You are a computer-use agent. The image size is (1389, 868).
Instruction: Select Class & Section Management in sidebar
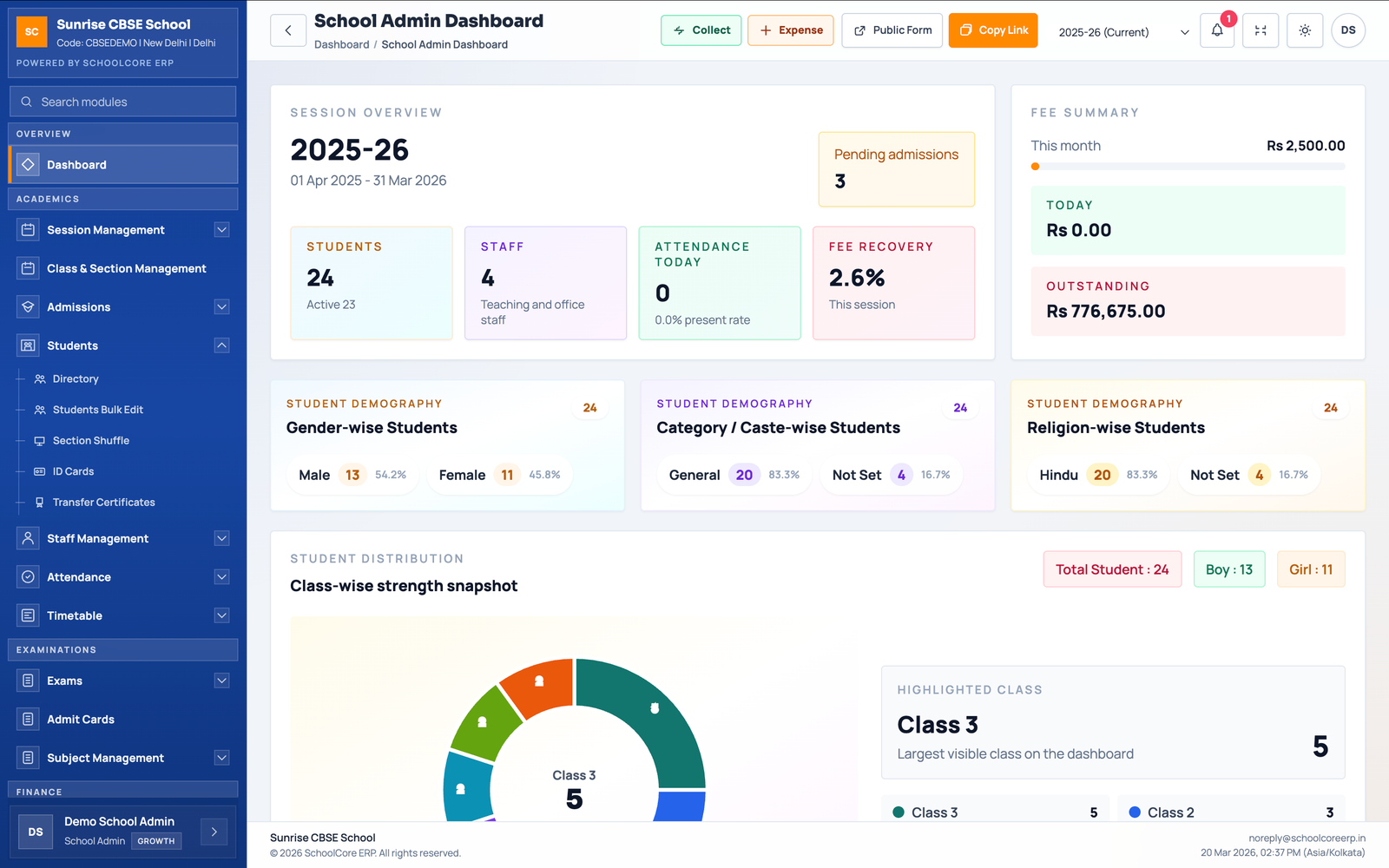point(27,268)
